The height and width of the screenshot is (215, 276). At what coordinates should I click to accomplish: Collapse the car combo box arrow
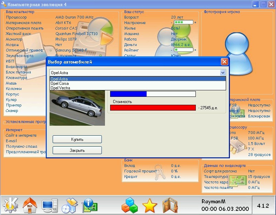223,73
